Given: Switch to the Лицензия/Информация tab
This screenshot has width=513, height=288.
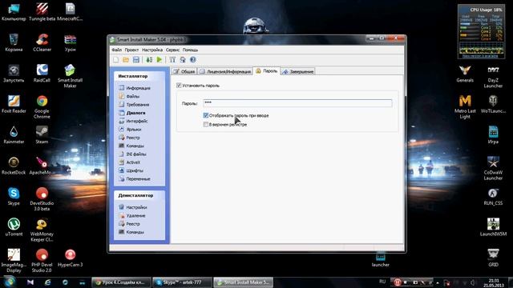Looking at the screenshot, I should pyautogui.click(x=225, y=71).
